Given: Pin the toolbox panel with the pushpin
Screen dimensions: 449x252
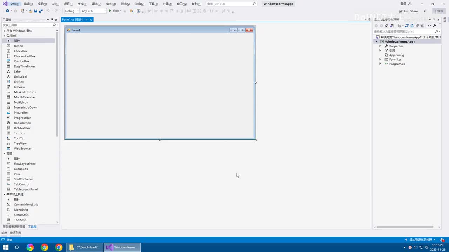Looking at the screenshot, I should 52,20.
